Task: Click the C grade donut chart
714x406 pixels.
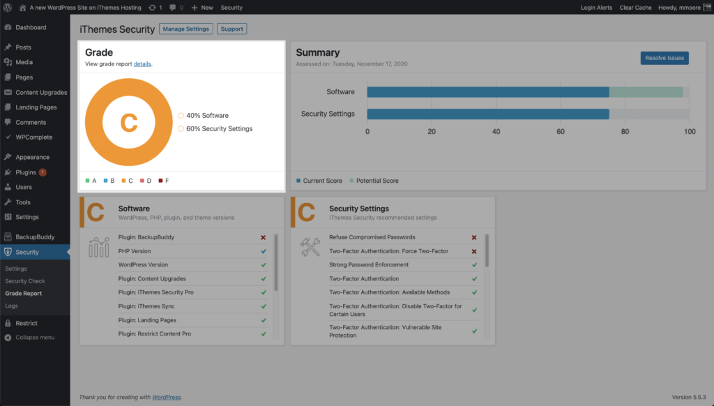Action: click(x=129, y=122)
